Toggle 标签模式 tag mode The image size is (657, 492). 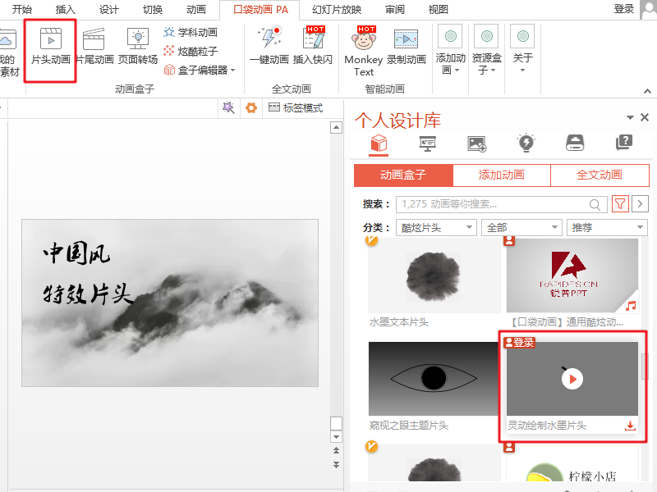[296, 108]
